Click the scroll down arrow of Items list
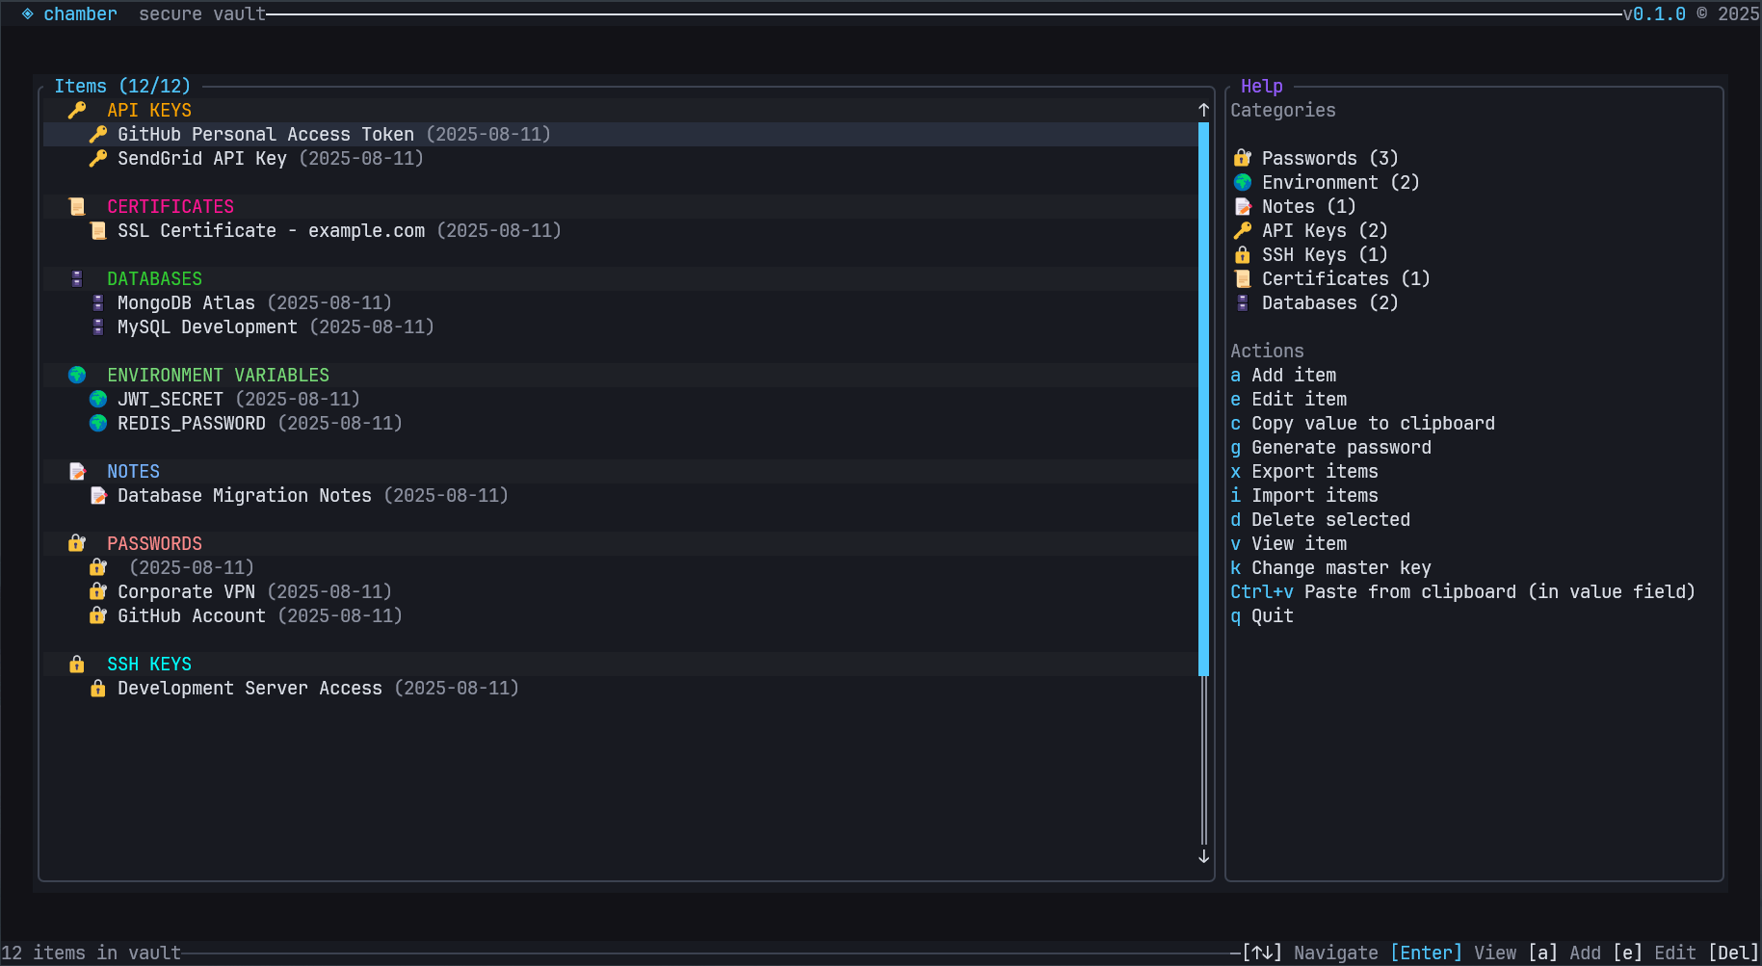The width and height of the screenshot is (1762, 966). pos(1203,856)
